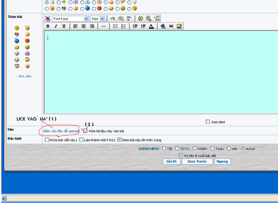This screenshot has width=278, height=203.
Task: Apply Italic formatting button
Action: point(56,26)
